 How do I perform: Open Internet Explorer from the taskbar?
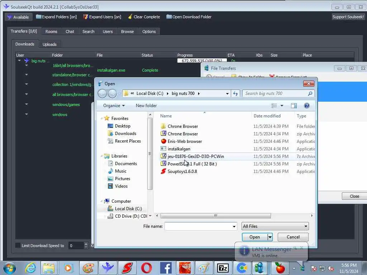(30, 268)
